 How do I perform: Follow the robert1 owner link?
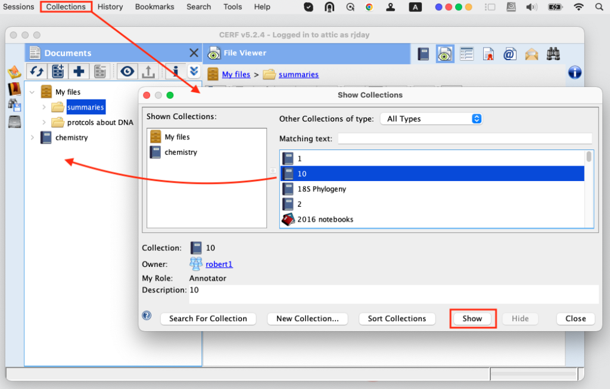tap(219, 264)
